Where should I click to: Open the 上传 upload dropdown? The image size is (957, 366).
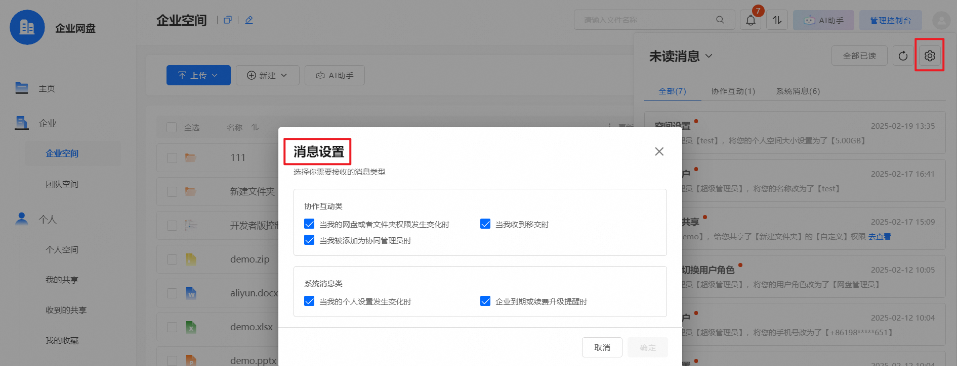(x=198, y=75)
